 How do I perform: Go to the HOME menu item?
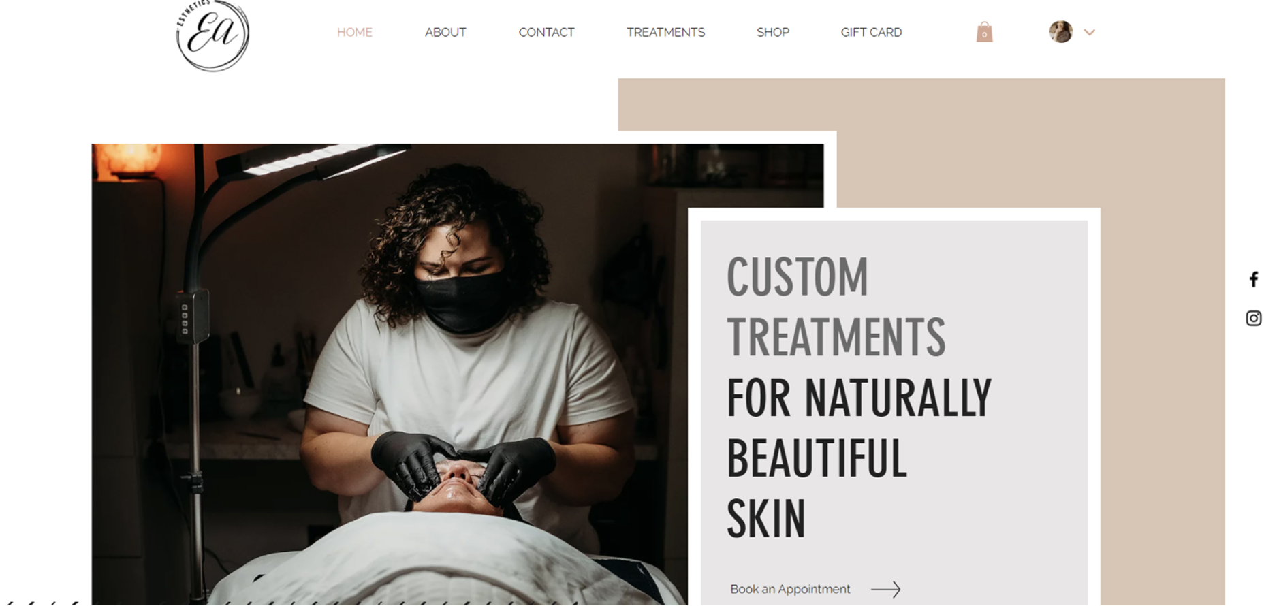(x=354, y=32)
